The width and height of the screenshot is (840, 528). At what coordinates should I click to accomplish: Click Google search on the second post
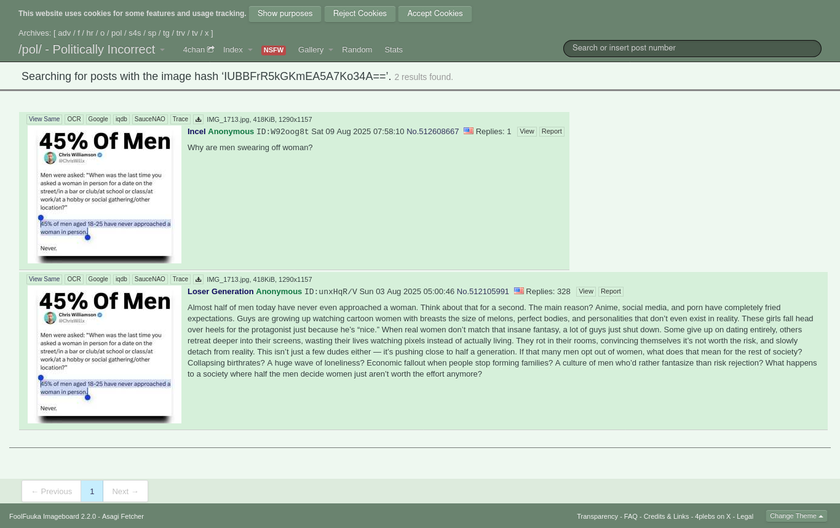click(98, 279)
